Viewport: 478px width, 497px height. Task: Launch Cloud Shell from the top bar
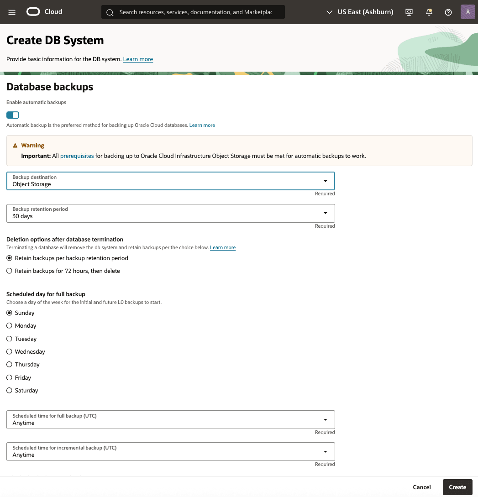click(409, 12)
